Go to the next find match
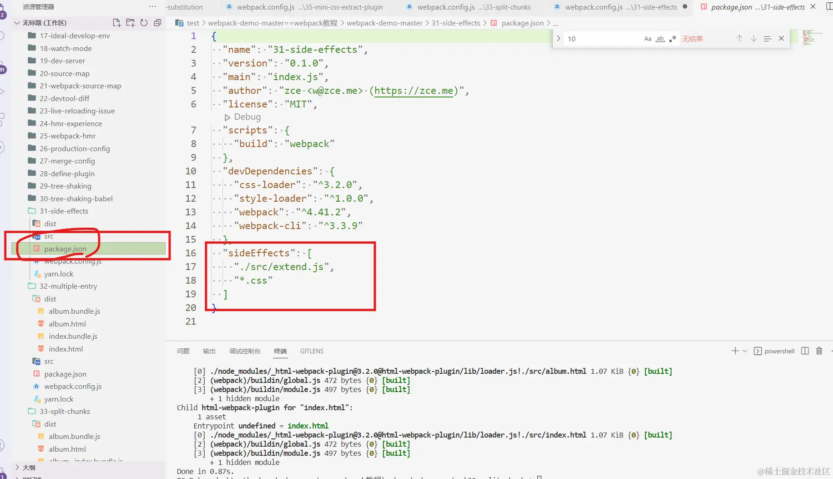 pyautogui.click(x=754, y=39)
